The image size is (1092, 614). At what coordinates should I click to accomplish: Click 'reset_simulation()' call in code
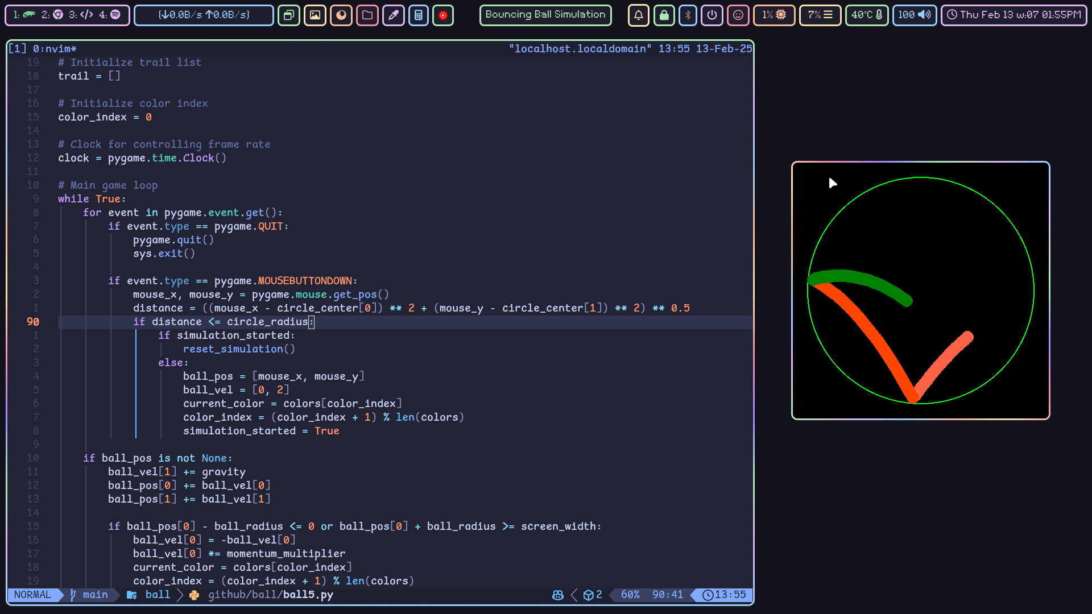coord(239,349)
